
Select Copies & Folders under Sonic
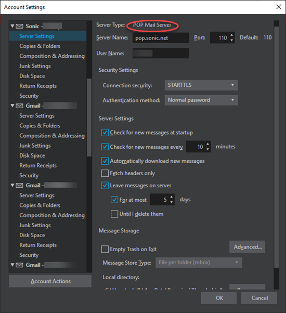[x=40, y=46]
